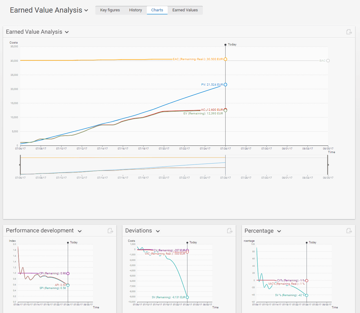The height and width of the screenshot is (313, 360).
Task: Click export icon in Deviations panel
Action: (x=230, y=231)
